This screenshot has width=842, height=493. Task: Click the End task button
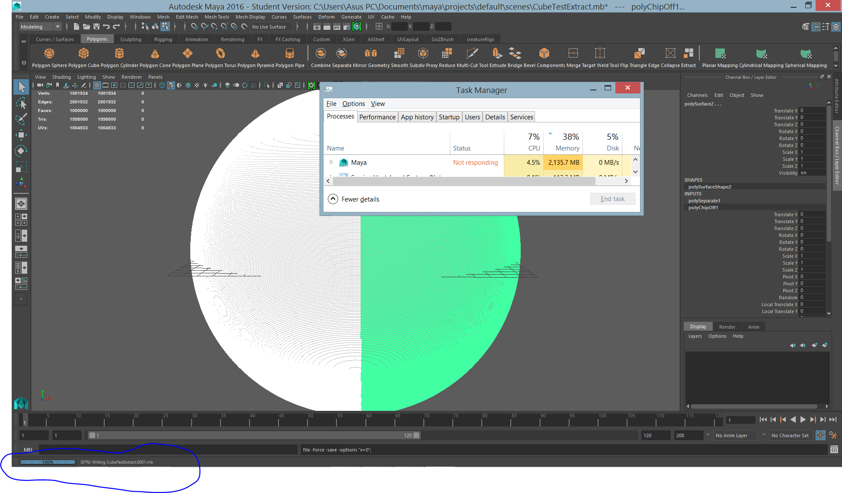coord(612,199)
